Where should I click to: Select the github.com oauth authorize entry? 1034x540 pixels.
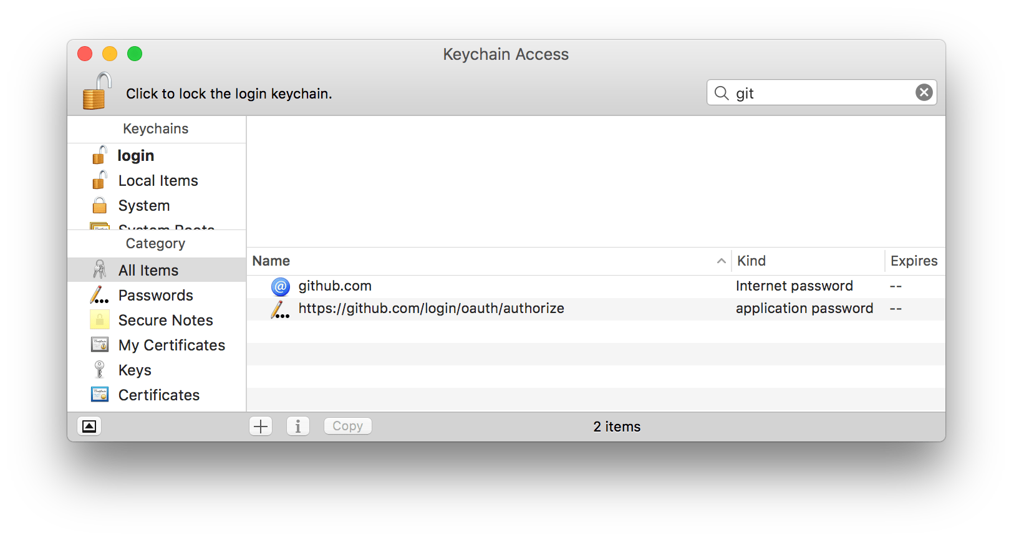[x=431, y=309]
